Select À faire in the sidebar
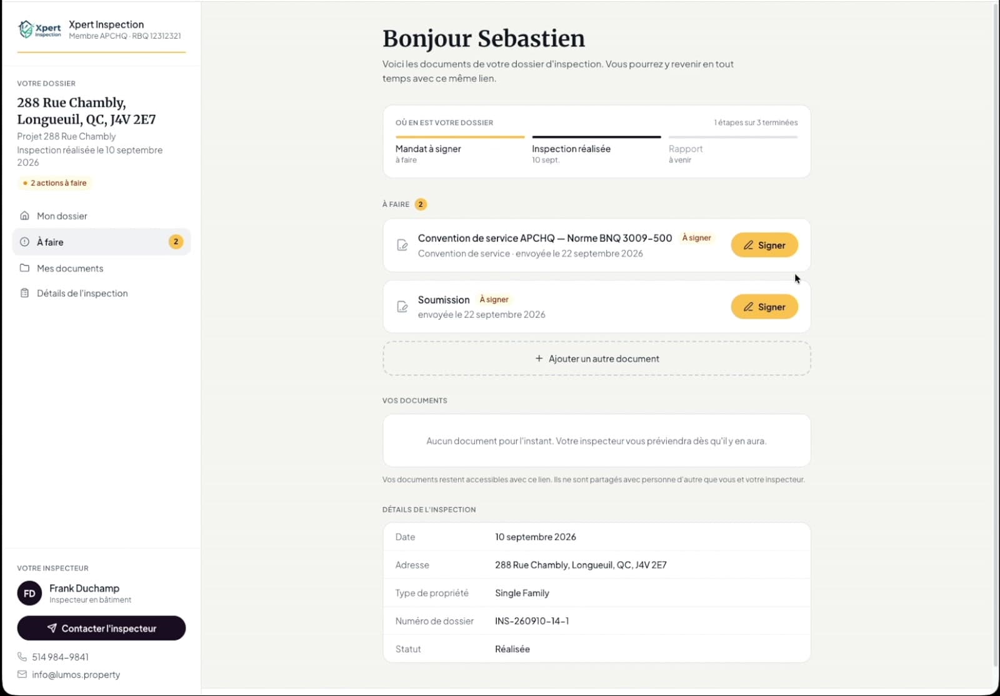This screenshot has height=696, width=1000. tap(101, 242)
